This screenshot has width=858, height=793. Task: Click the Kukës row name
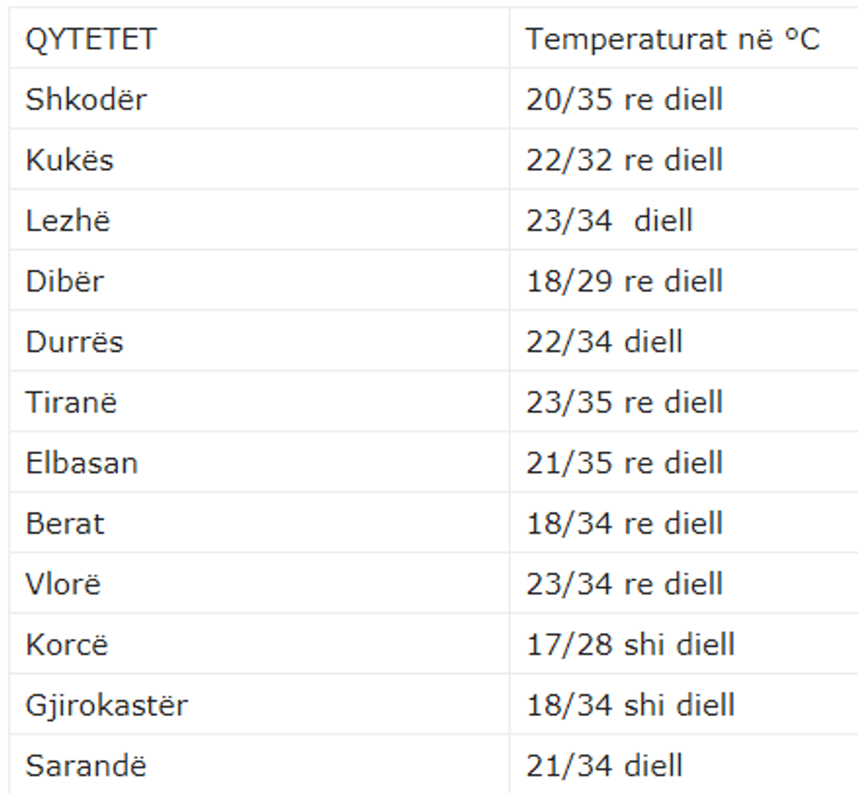click(x=70, y=160)
